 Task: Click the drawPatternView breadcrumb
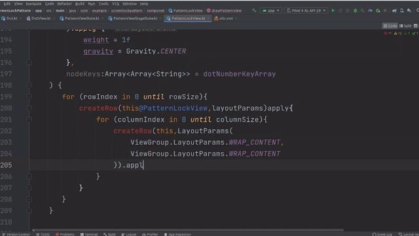224,10
